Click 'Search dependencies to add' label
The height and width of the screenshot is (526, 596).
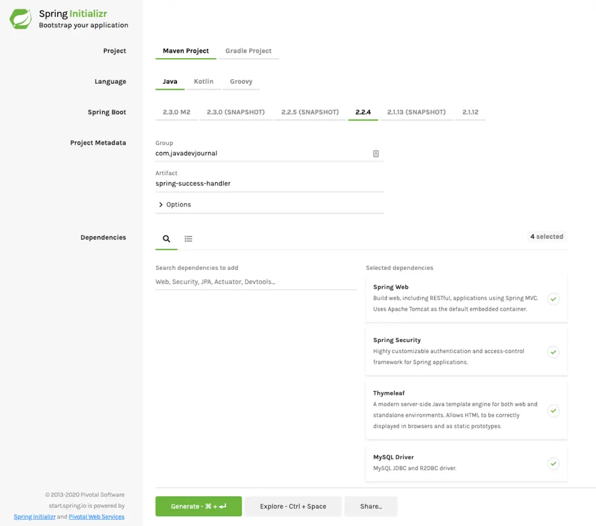197,268
